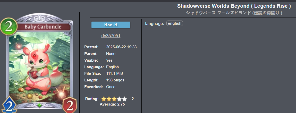Click the Average: 2.75 rating text

(x=112, y=104)
